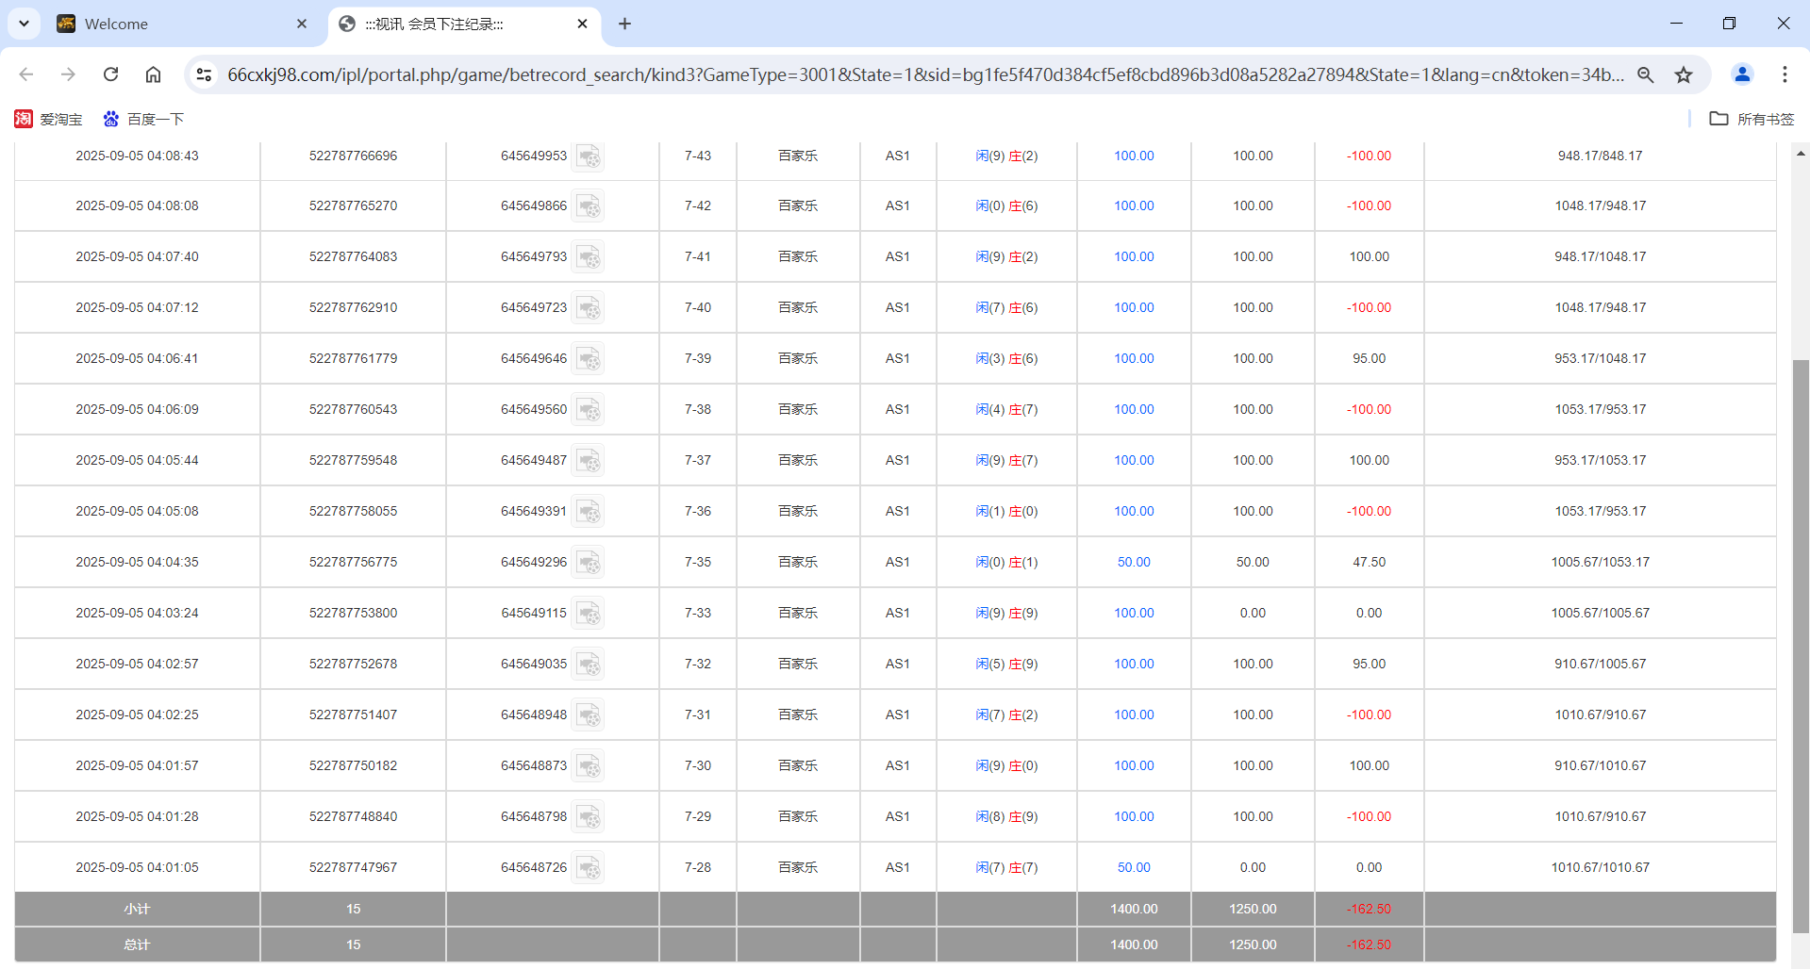
Task: Click the 爱淘宝 bookmark icon
Action: pyautogui.click(x=24, y=119)
